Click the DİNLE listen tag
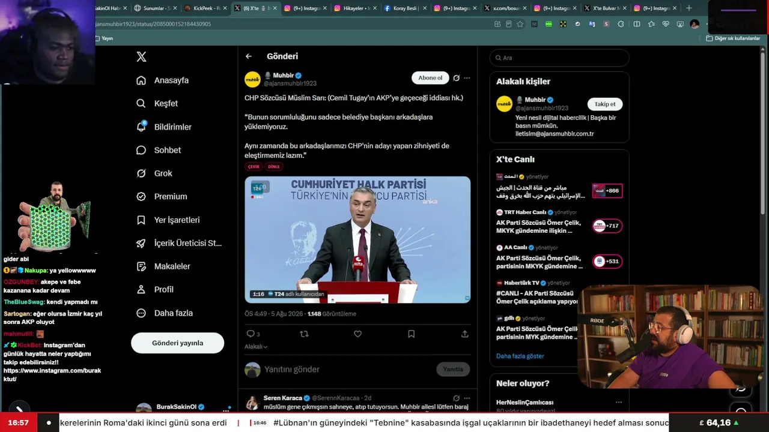Viewport: 769px width, 432px height. point(273,167)
